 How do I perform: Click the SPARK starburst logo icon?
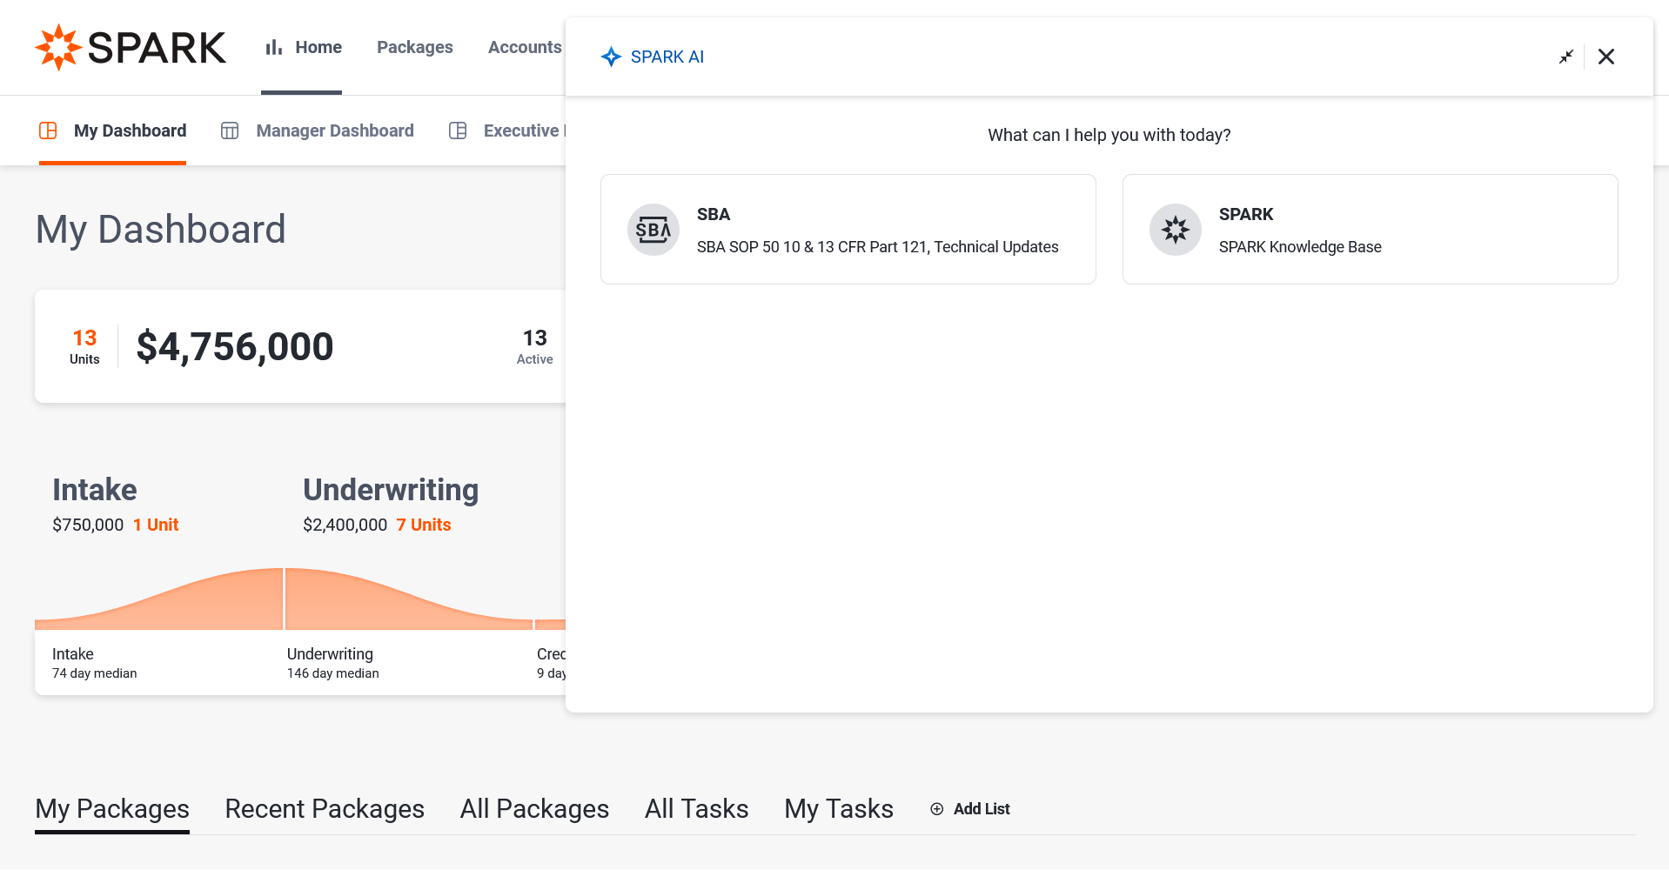pos(58,47)
